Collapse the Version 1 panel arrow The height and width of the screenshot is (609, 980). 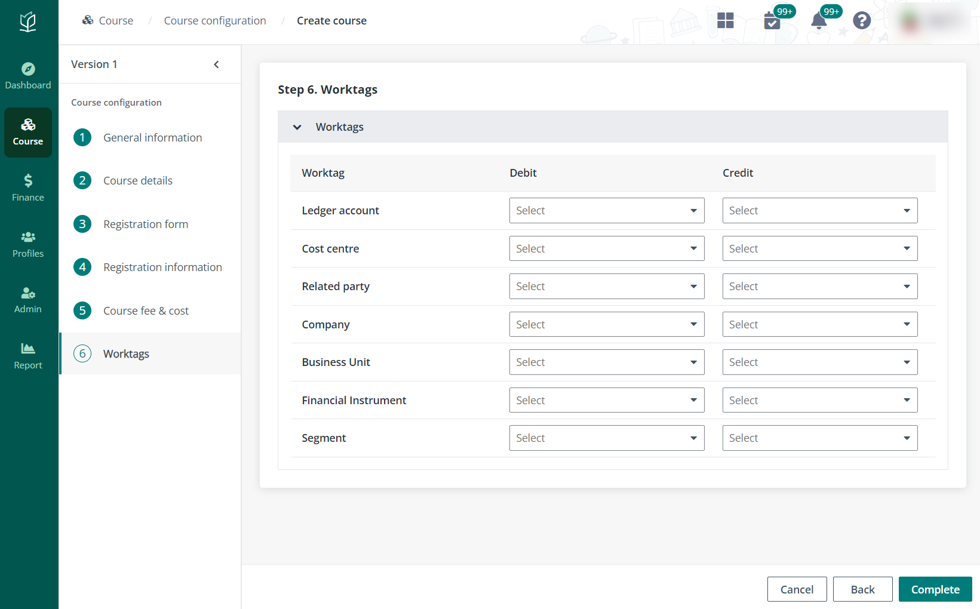pyautogui.click(x=216, y=64)
